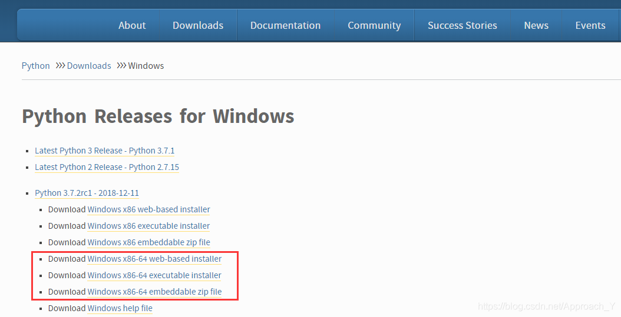Open the Documentation menu item

coord(286,25)
